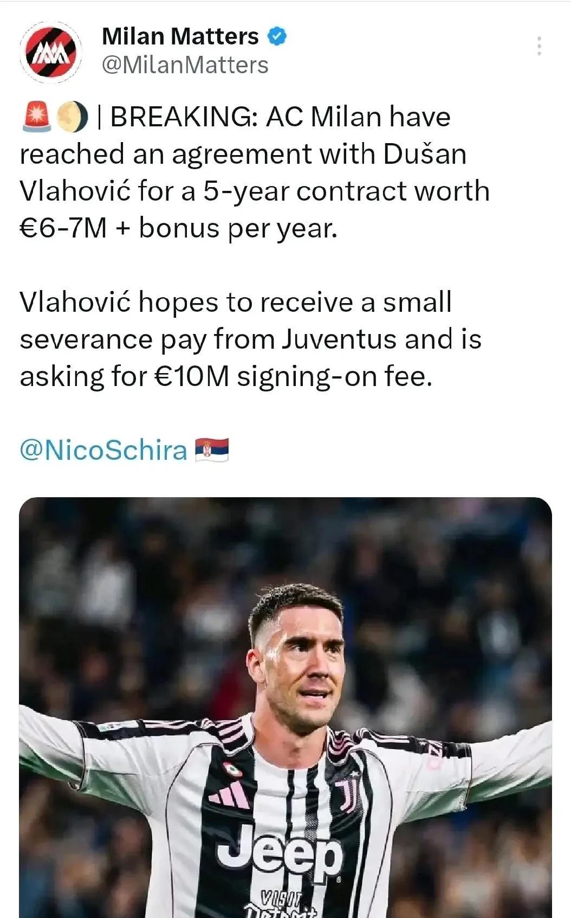This screenshot has width=571, height=918.
Task: Click the red siren emoji
Action: click(36, 117)
